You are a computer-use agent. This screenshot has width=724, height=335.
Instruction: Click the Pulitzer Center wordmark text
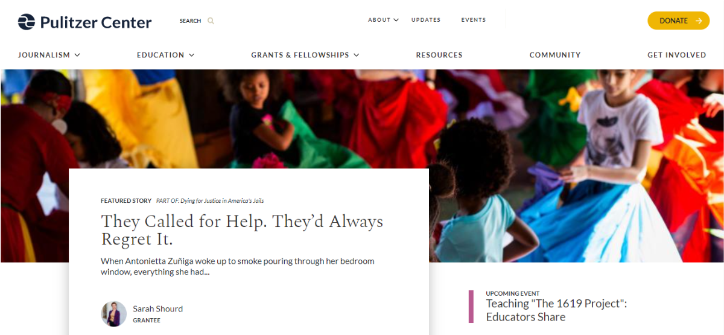pos(96,22)
